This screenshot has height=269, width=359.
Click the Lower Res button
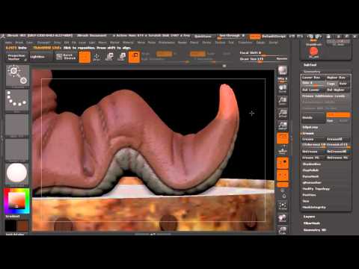click(313, 78)
